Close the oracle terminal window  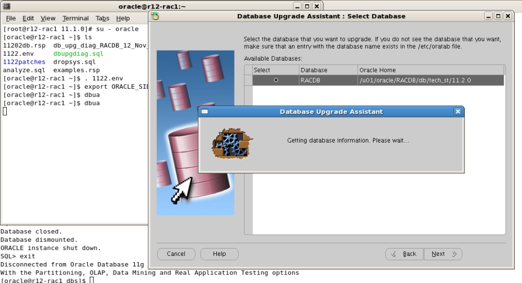(x=317, y=6)
